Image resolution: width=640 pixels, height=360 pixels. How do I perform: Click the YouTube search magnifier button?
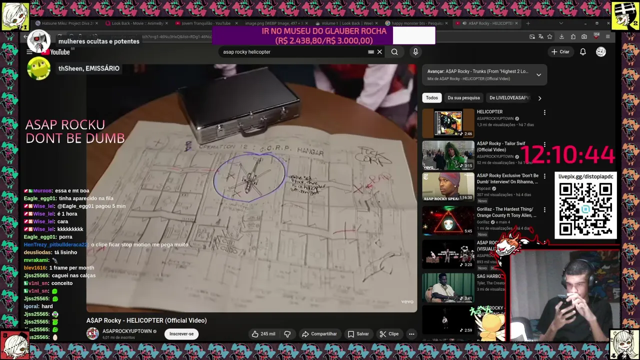[x=394, y=52]
